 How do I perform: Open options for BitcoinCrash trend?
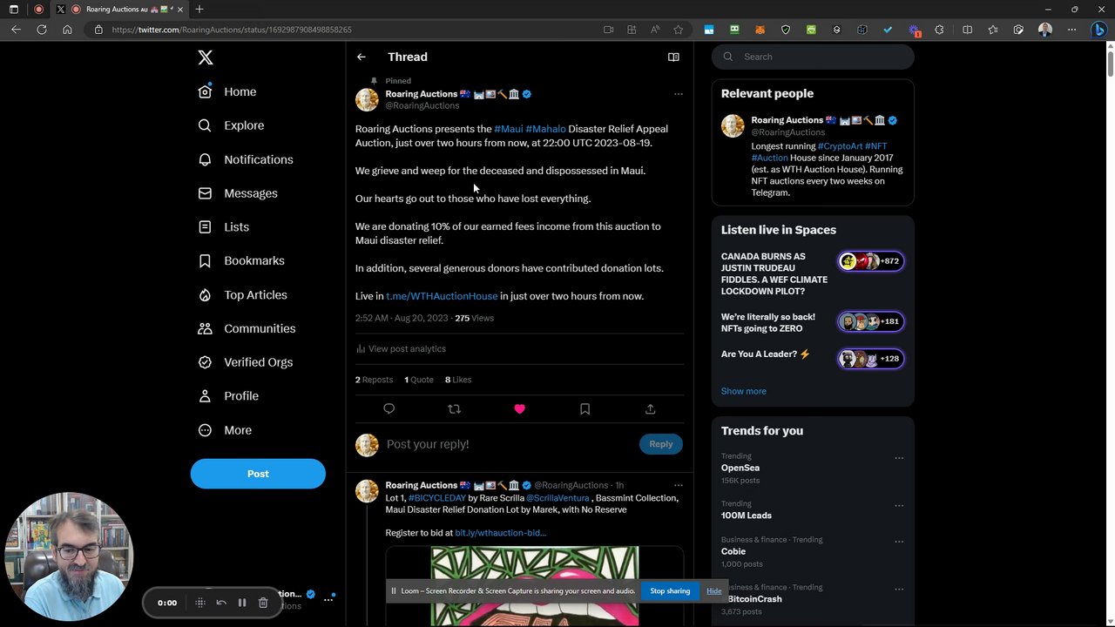(899, 589)
